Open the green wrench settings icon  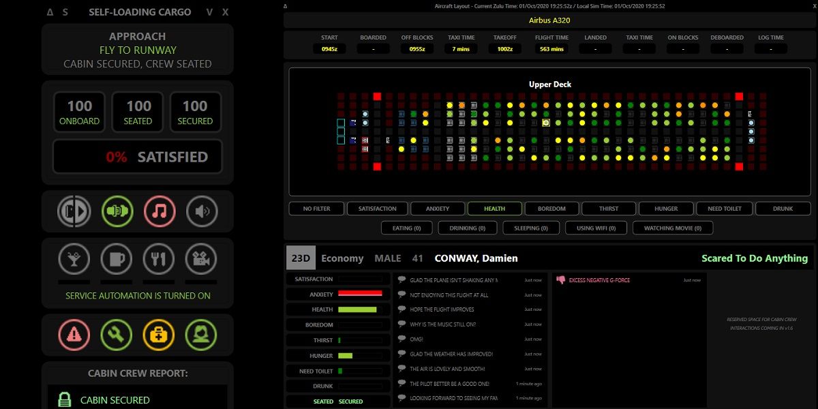click(117, 335)
